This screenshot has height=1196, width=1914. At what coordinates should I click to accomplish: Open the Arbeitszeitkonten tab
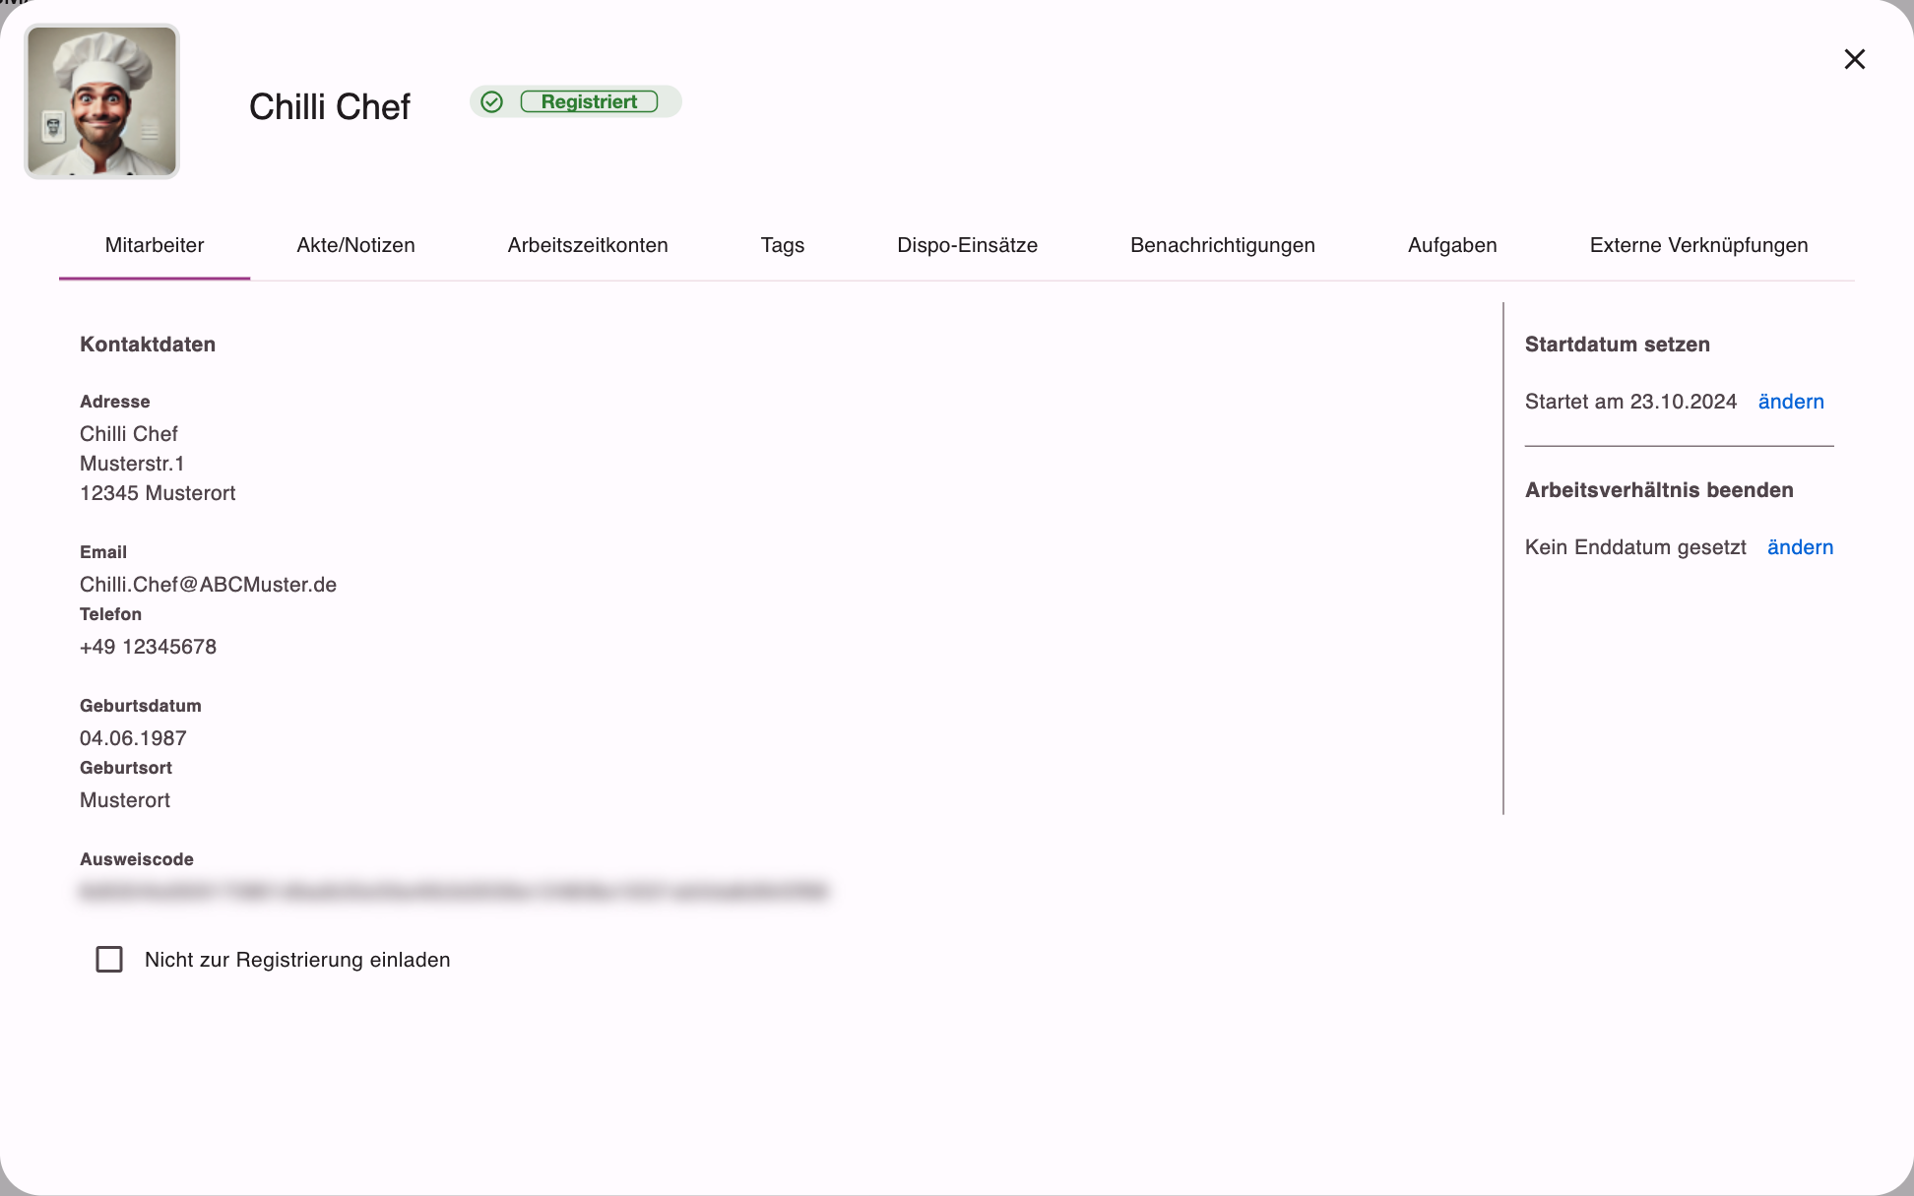(588, 245)
